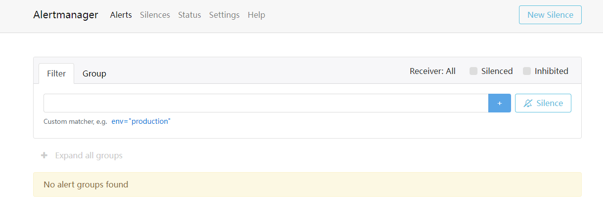Click the New Silence button

[x=550, y=15]
